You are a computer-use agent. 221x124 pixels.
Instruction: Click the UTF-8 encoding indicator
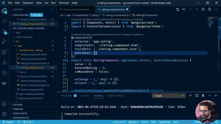(144, 122)
